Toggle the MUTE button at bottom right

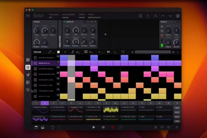(x=177, y=117)
